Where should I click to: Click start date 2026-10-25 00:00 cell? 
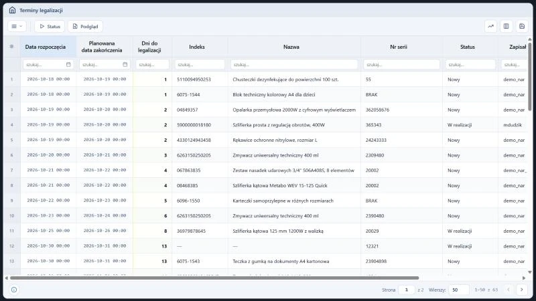coord(48,231)
